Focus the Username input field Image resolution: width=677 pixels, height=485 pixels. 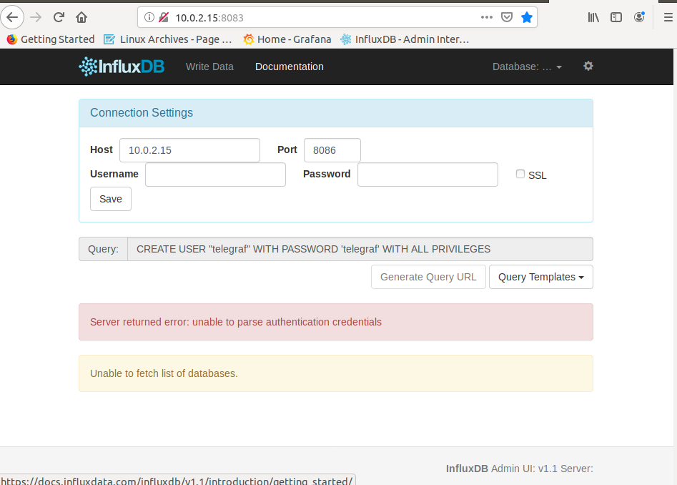point(215,175)
